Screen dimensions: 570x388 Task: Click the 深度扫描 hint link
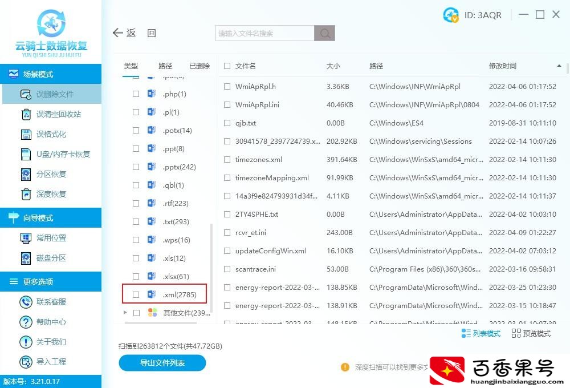(391, 367)
